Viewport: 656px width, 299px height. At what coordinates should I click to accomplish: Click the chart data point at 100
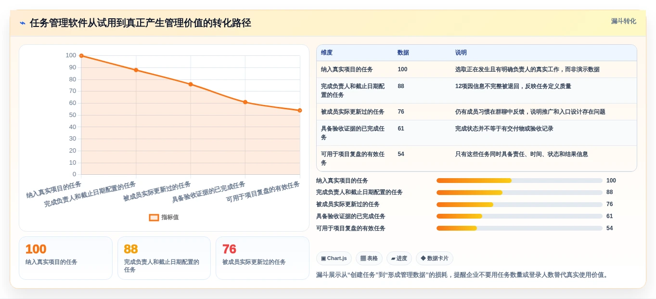pos(81,56)
